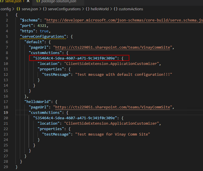
Task: Click the "serveConfigurations" key on line 5
Action: click(43, 37)
